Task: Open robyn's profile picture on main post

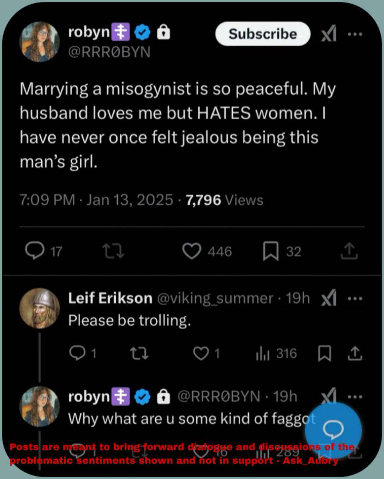Action: 39,42
